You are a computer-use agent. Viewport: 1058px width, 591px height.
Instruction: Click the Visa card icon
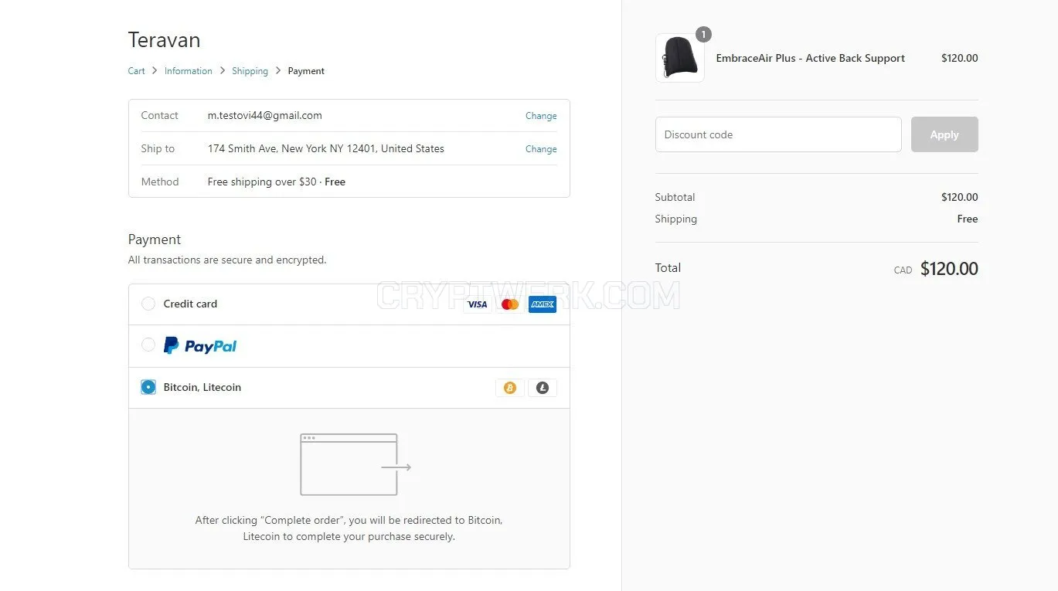pyautogui.click(x=478, y=304)
